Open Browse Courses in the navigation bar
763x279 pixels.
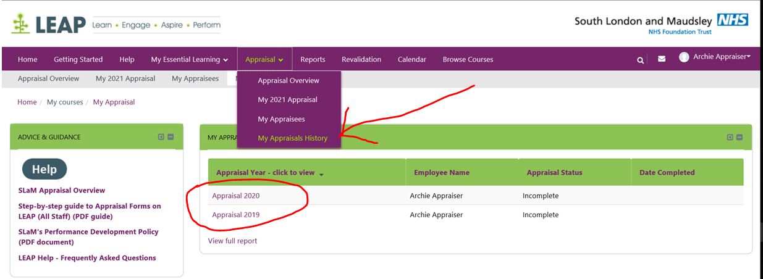coord(468,59)
